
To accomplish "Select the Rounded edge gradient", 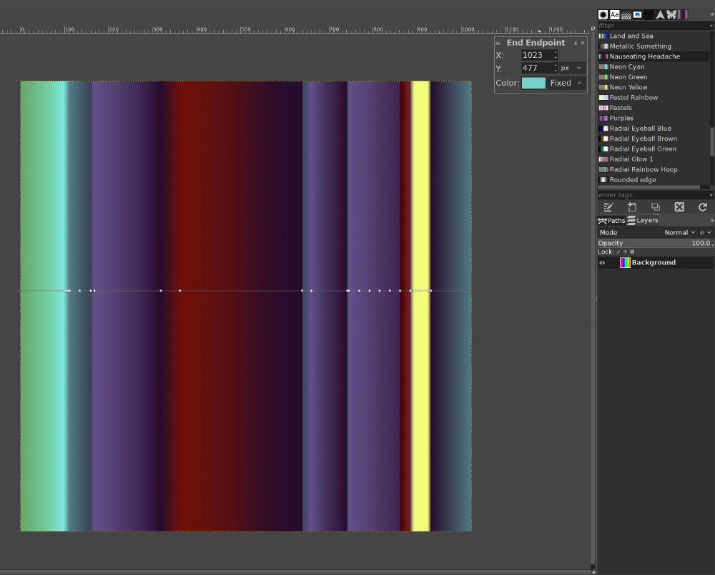I will point(654,179).
